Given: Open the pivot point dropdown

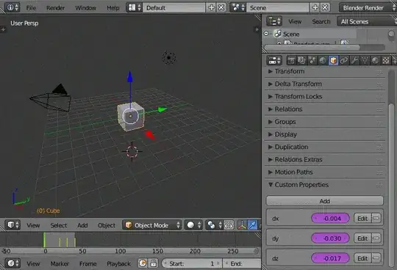Looking at the screenshot, I should coord(214,225).
